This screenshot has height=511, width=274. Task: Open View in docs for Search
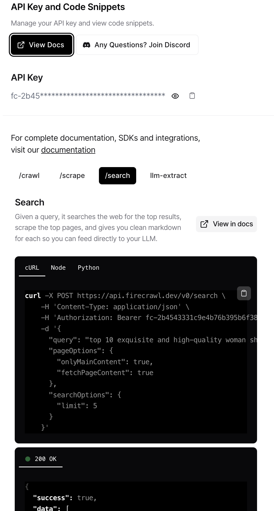tap(226, 224)
